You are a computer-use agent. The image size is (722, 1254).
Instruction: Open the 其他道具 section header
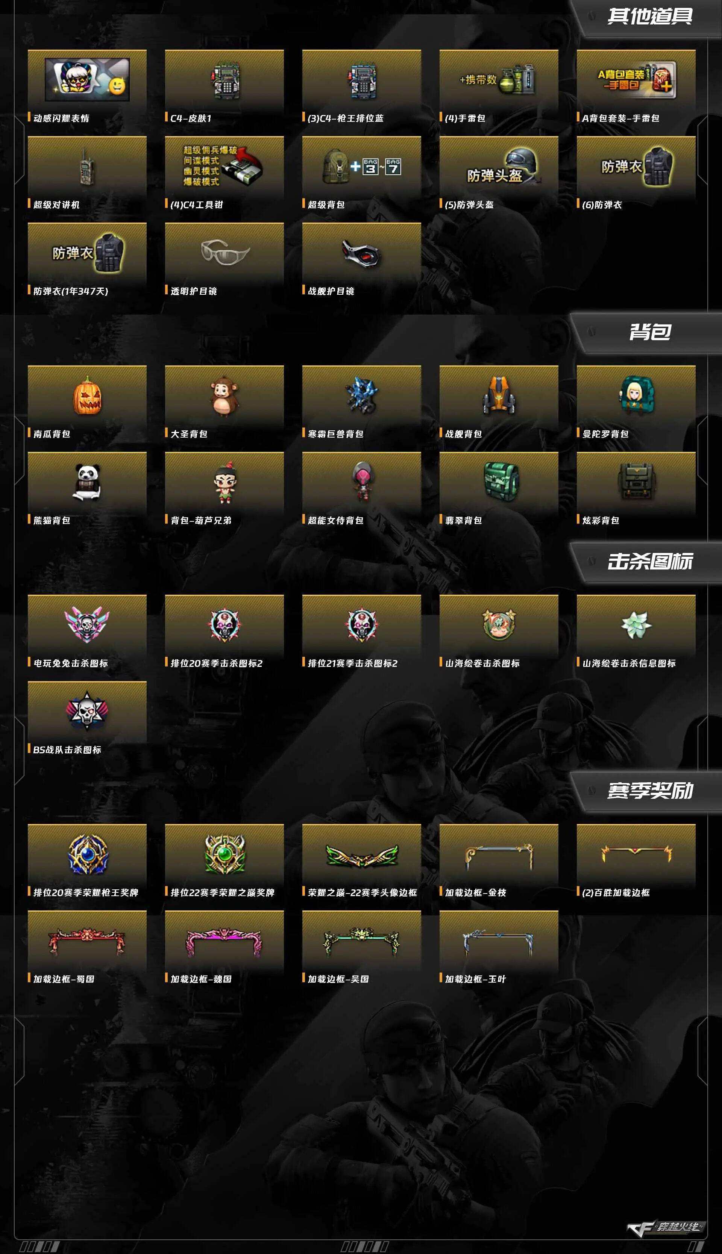coord(649,17)
